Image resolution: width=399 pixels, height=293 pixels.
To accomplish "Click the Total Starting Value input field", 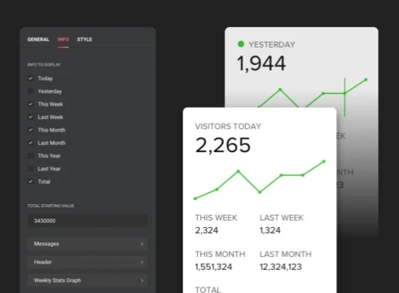I will (88, 221).
